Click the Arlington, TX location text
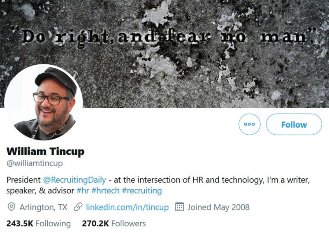The width and height of the screenshot is (329, 233). 44,207
